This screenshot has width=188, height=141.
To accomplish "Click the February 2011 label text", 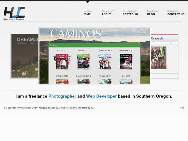I will point(62,50).
